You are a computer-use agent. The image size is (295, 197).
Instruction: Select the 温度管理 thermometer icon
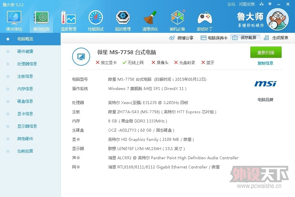click(x=68, y=20)
